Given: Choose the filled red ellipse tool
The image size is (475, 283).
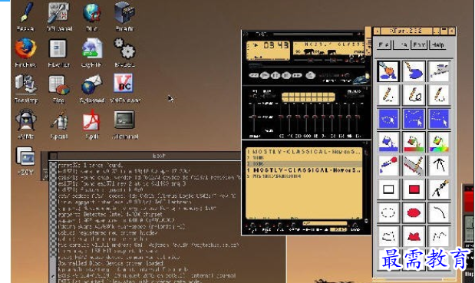Looking at the screenshot, I should click(x=414, y=213).
